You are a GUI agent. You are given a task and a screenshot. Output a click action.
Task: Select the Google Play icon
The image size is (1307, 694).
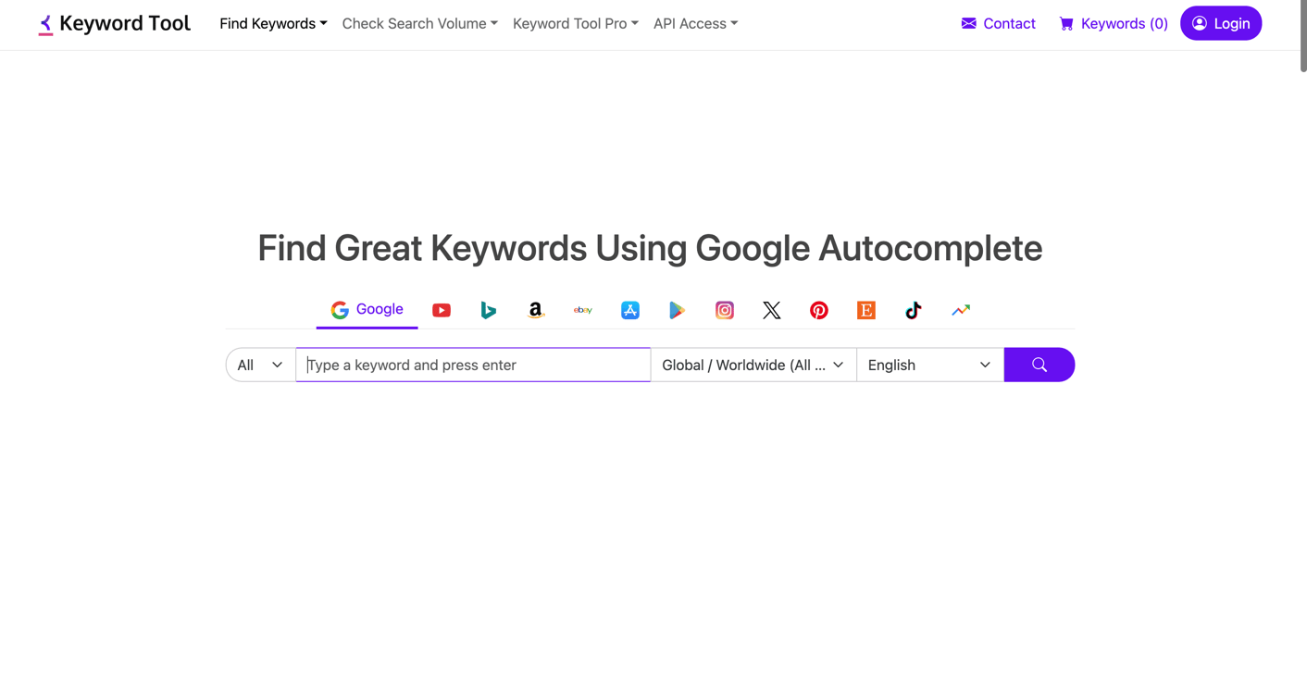point(677,310)
